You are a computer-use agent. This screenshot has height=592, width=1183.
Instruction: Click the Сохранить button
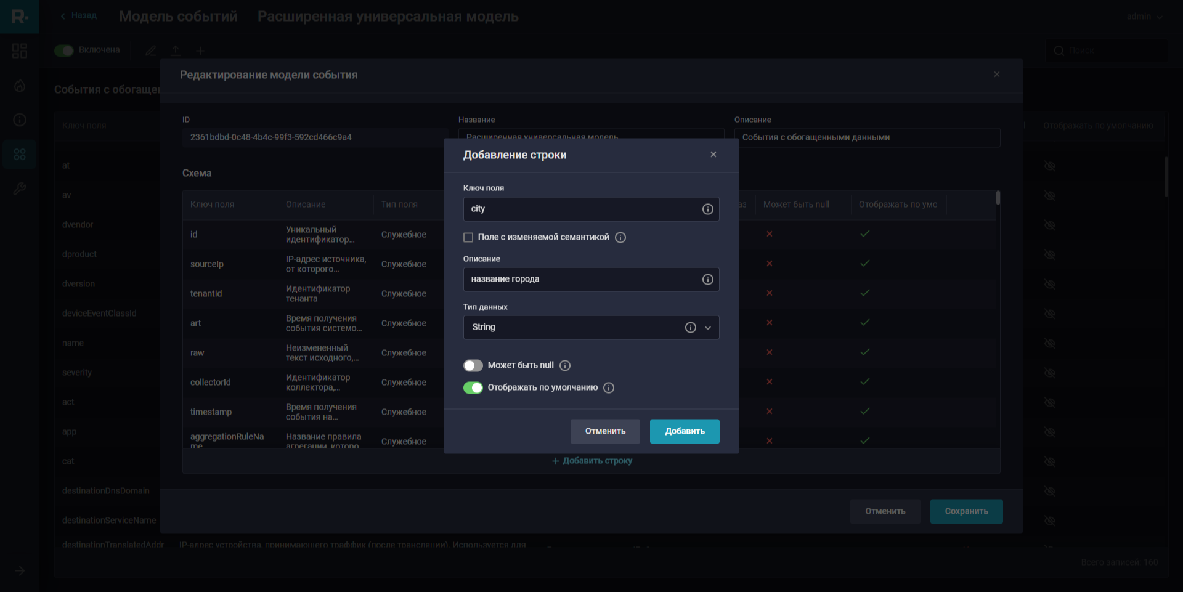(x=966, y=511)
